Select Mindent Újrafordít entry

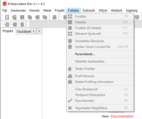click(100, 34)
